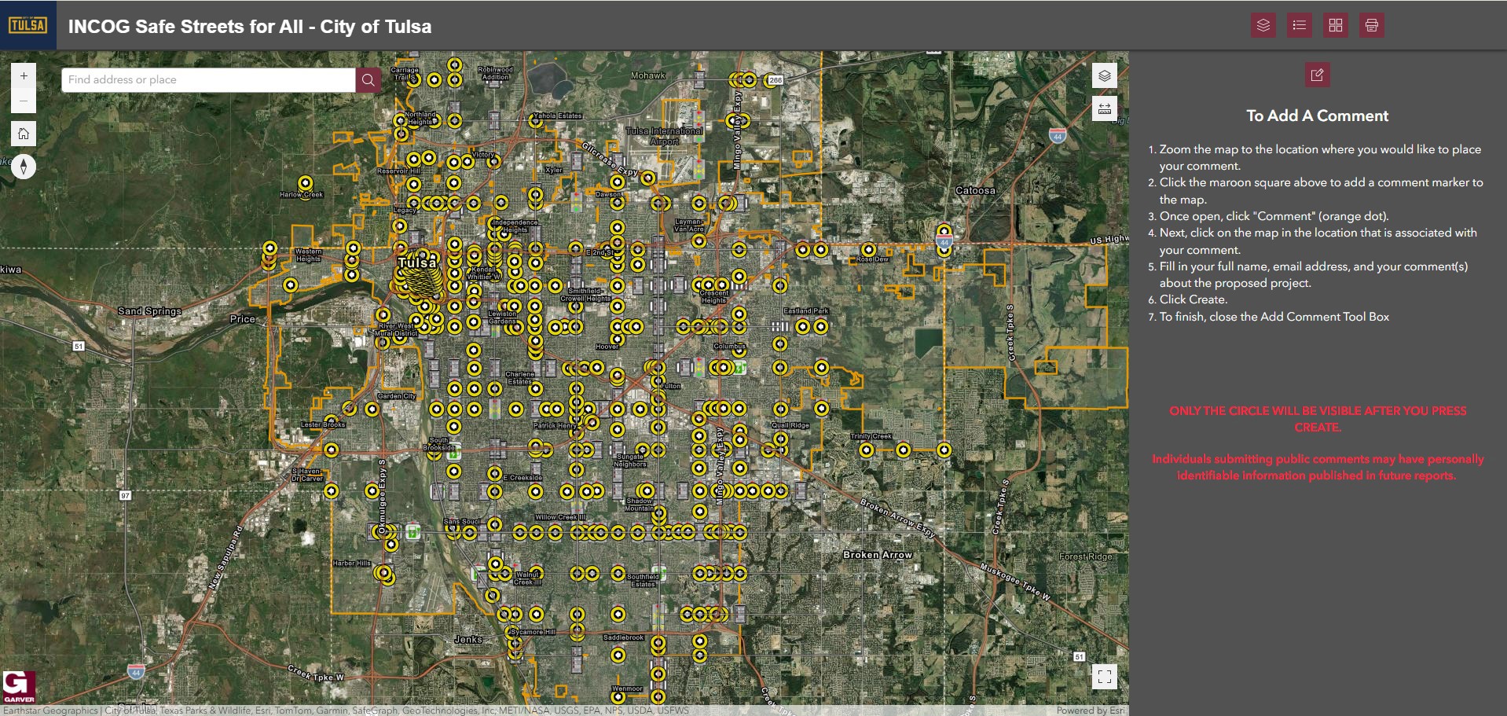
Task: Open the Layers panel in the header
Action: pyautogui.click(x=1263, y=25)
